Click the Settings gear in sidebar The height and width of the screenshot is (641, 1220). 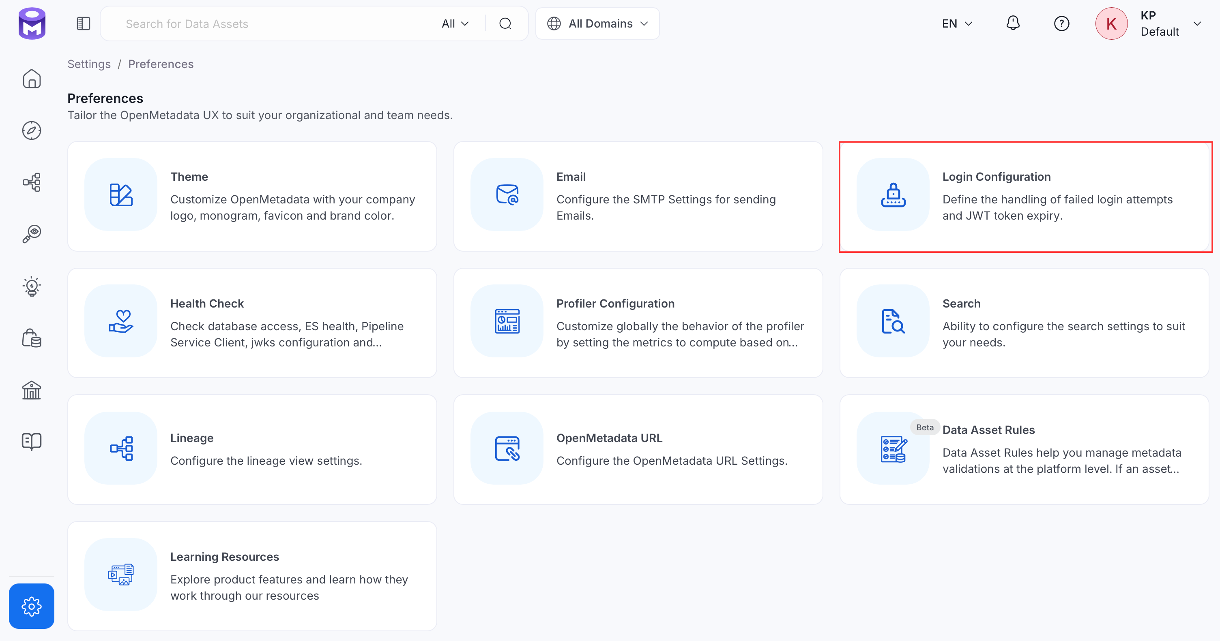coord(32,606)
